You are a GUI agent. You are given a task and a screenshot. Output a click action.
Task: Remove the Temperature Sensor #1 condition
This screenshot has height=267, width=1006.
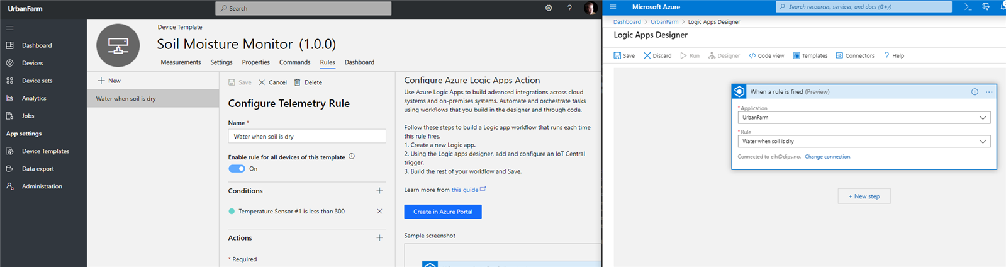[x=379, y=212]
